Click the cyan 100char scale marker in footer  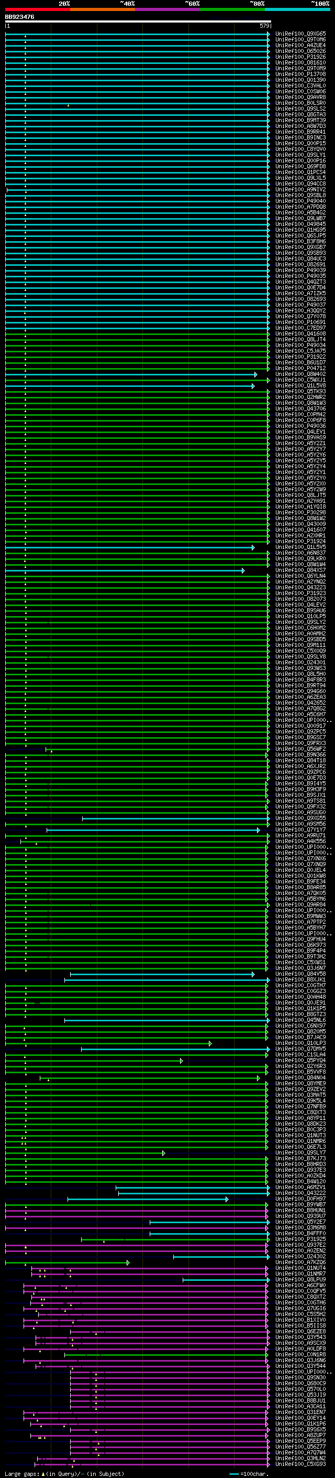[x=233, y=1474]
